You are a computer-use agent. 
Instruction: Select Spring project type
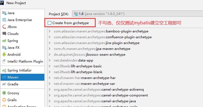point(22,41)
